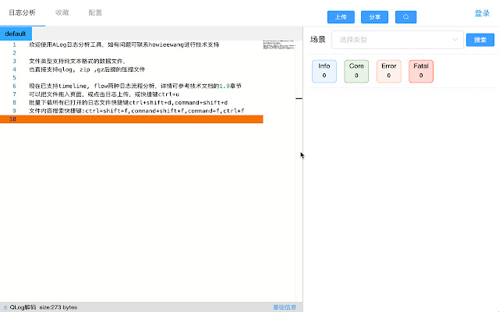Viewport: 499px width, 312px height.
Task: Click the editor minimap thumbnail
Action: pos(279,45)
